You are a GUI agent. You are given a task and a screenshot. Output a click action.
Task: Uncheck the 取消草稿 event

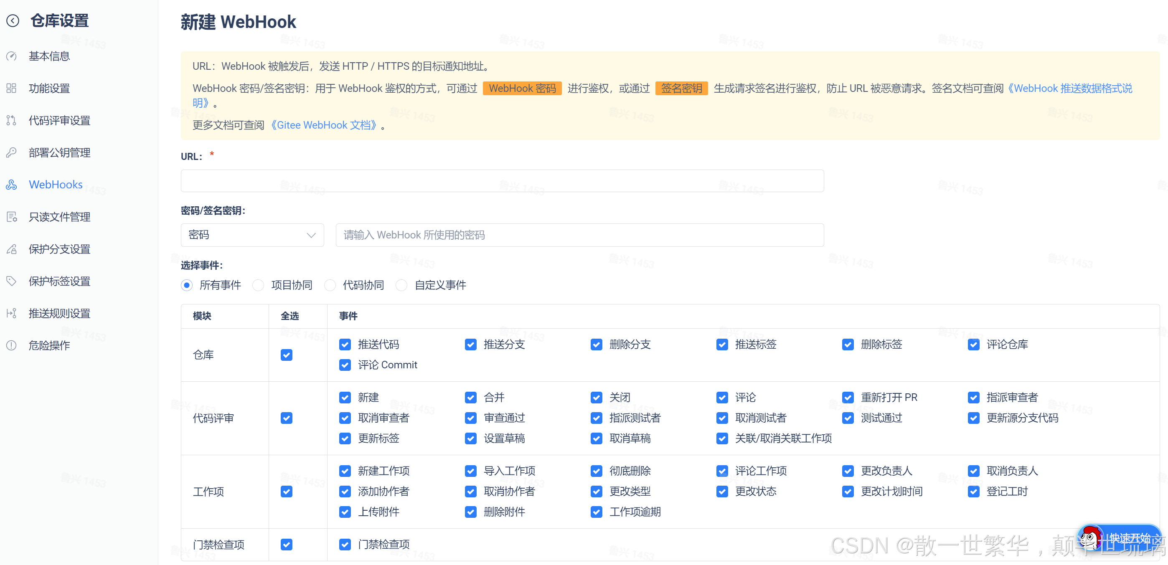596,438
